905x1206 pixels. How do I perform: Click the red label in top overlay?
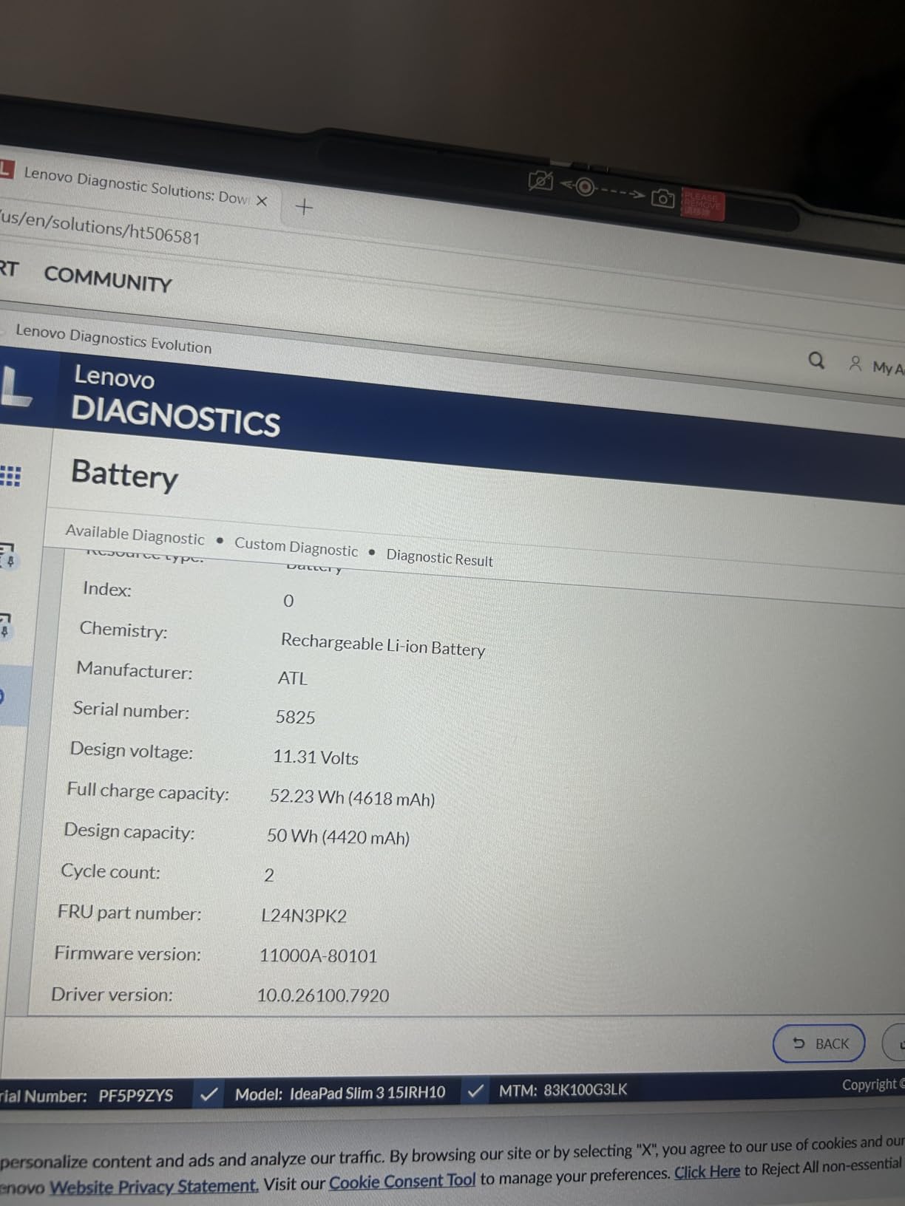point(702,204)
